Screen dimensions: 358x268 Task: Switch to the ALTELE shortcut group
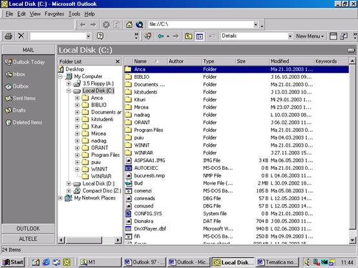click(28, 239)
